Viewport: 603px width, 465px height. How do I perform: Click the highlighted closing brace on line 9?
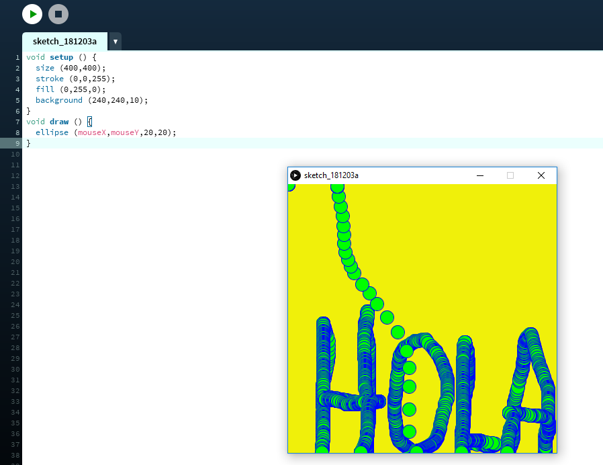tap(28, 143)
